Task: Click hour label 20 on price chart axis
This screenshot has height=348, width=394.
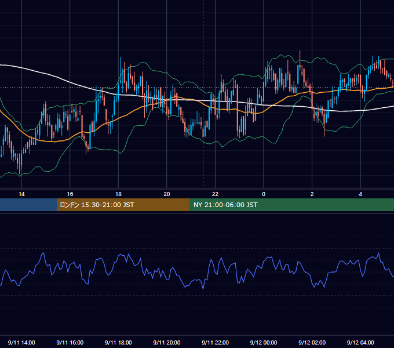Action: [167, 194]
